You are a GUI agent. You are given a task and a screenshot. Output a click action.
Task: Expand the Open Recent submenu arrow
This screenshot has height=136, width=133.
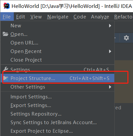tap(110, 51)
